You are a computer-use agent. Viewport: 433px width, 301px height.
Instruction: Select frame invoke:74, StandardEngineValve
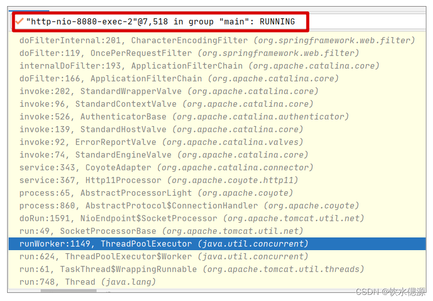point(217,155)
